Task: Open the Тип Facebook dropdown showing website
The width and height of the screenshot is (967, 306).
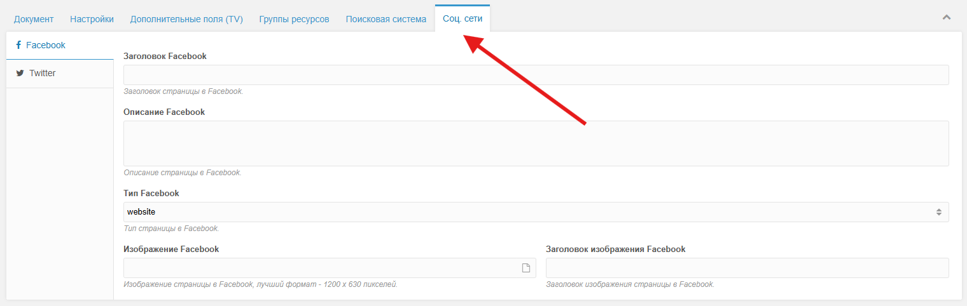Action: [528, 212]
